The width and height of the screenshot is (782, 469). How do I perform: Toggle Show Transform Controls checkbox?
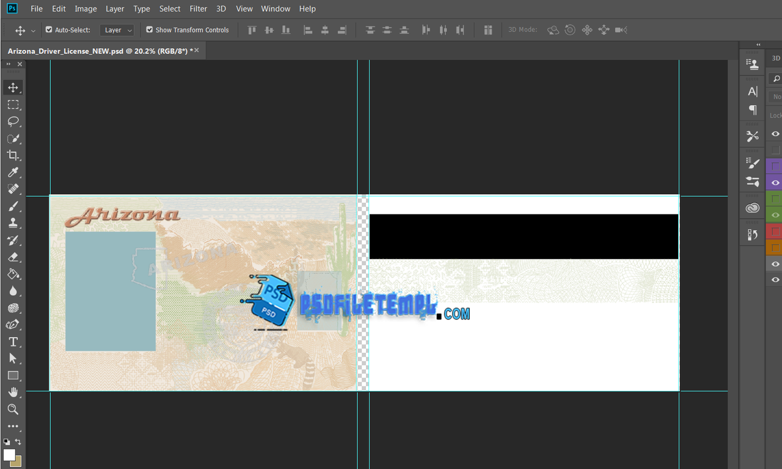[x=150, y=29]
